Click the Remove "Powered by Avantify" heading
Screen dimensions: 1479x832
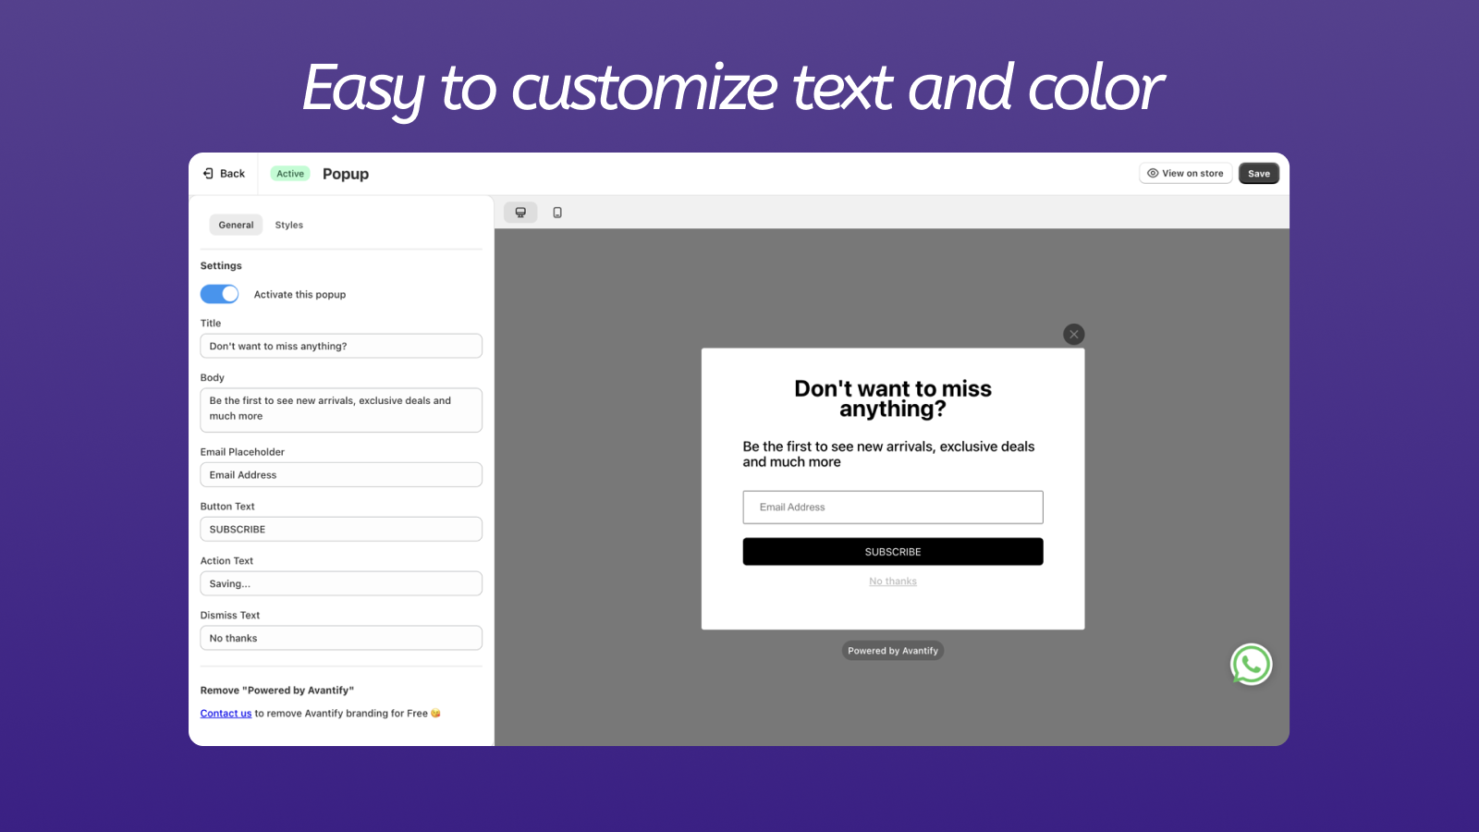click(x=277, y=691)
